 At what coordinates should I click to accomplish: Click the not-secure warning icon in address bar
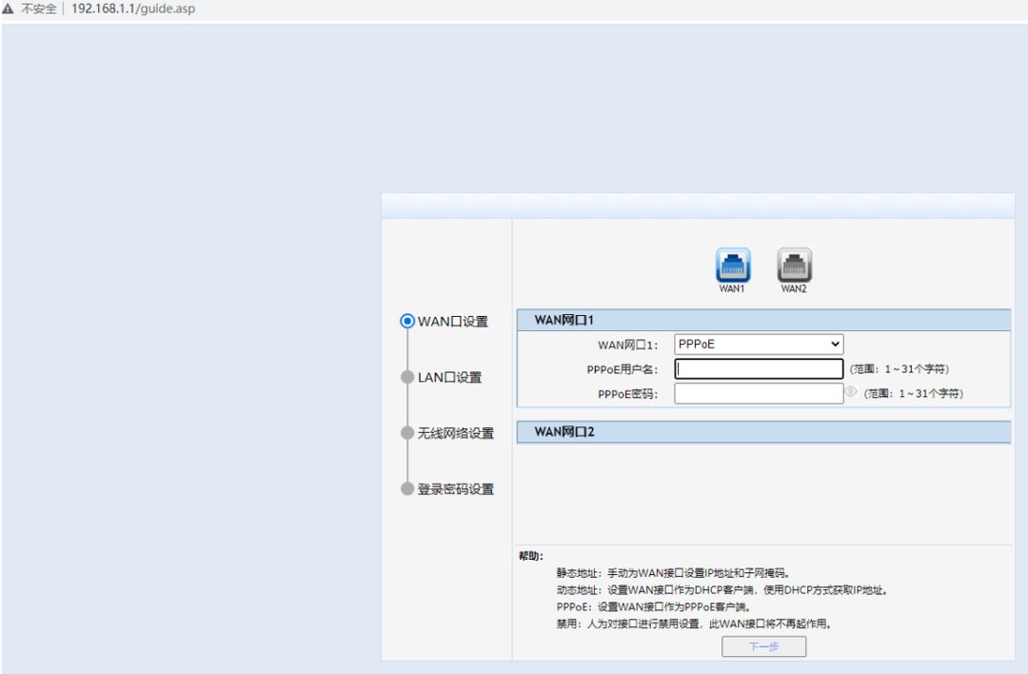point(8,9)
